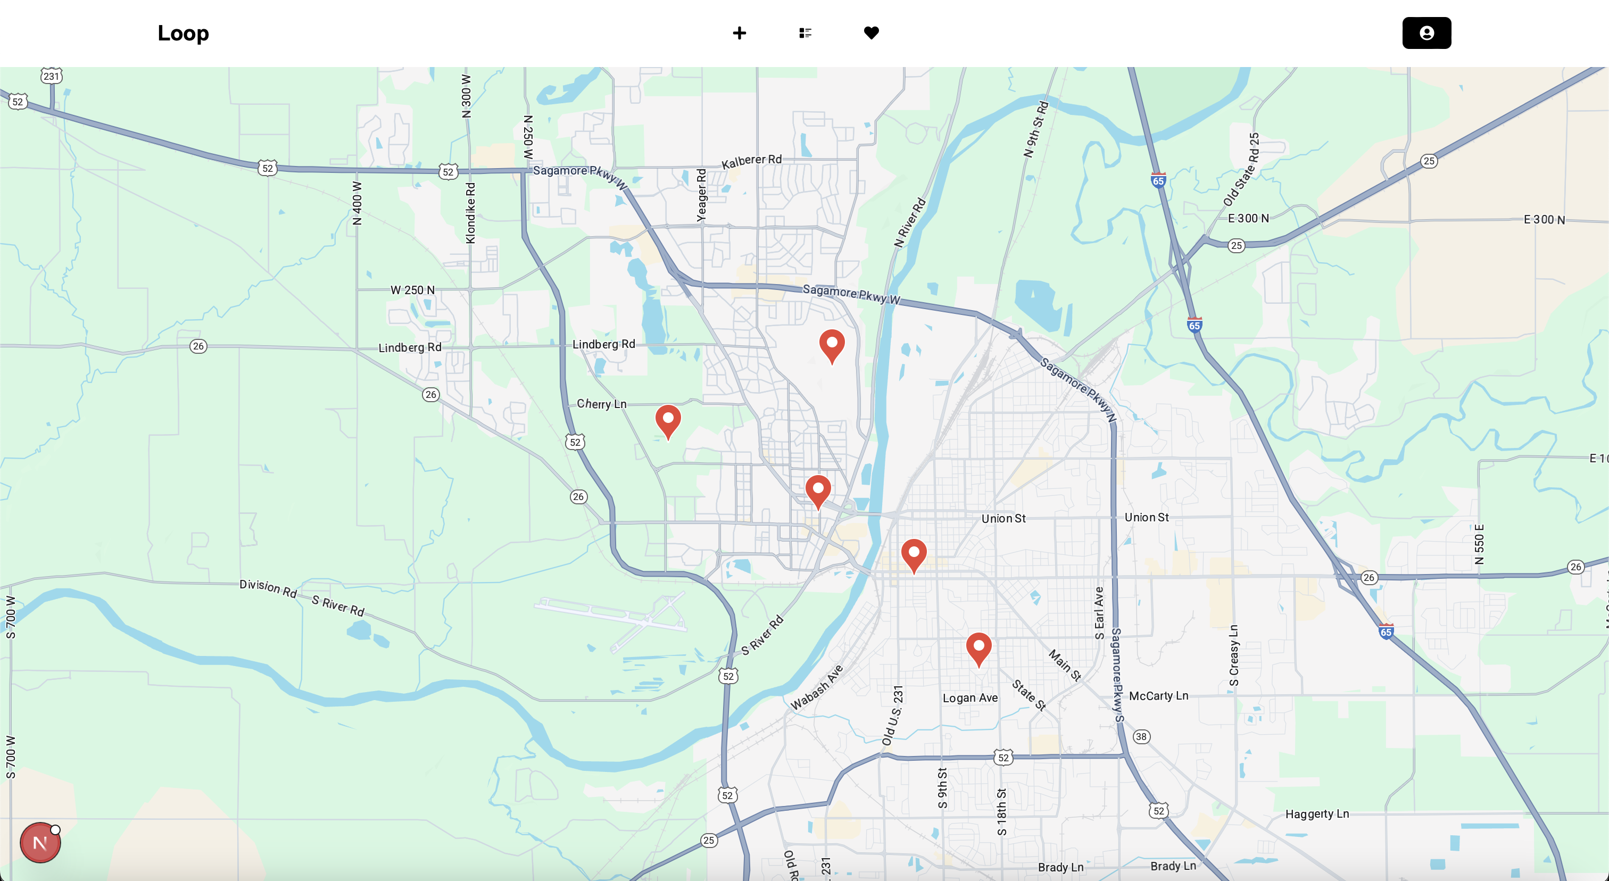The width and height of the screenshot is (1609, 881).
Task: Click the plus icon to add a new entry
Action: 739,33
